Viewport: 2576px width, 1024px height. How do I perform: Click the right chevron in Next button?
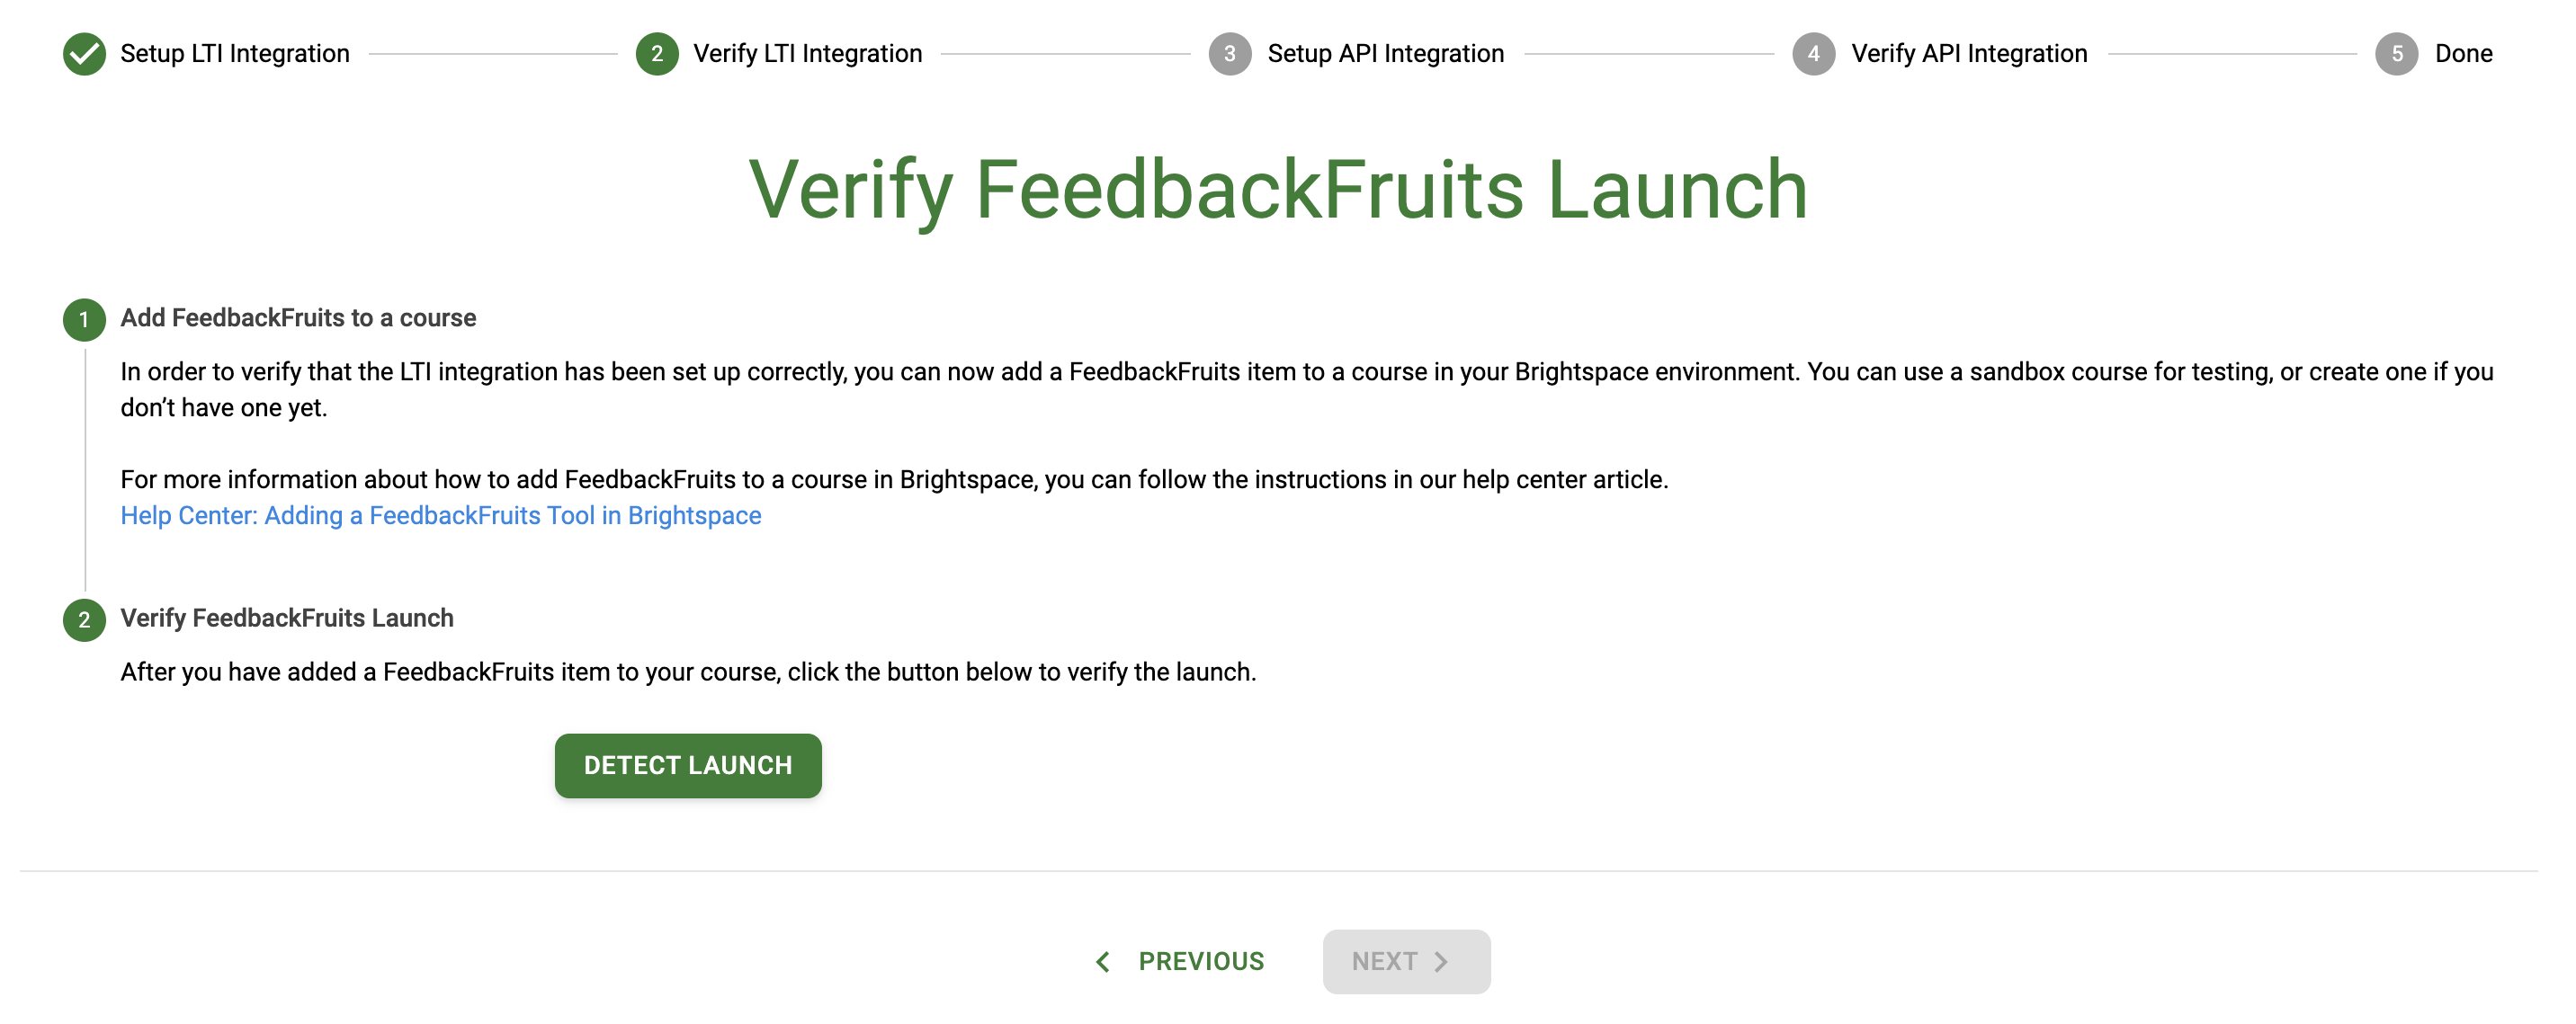coord(1441,962)
